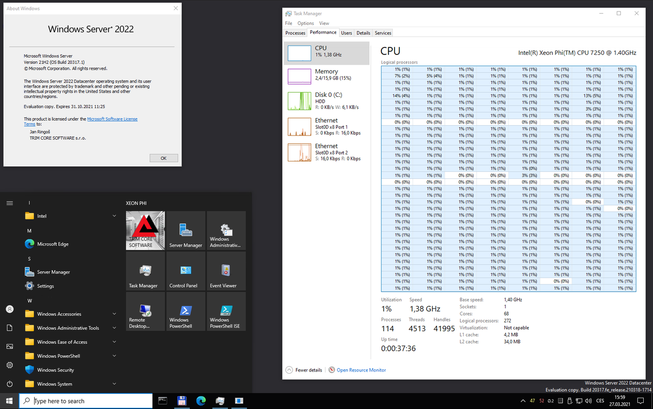Open the Server Manager tile in Start
Viewport: 653px width, 409px height.
click(186, 231)
